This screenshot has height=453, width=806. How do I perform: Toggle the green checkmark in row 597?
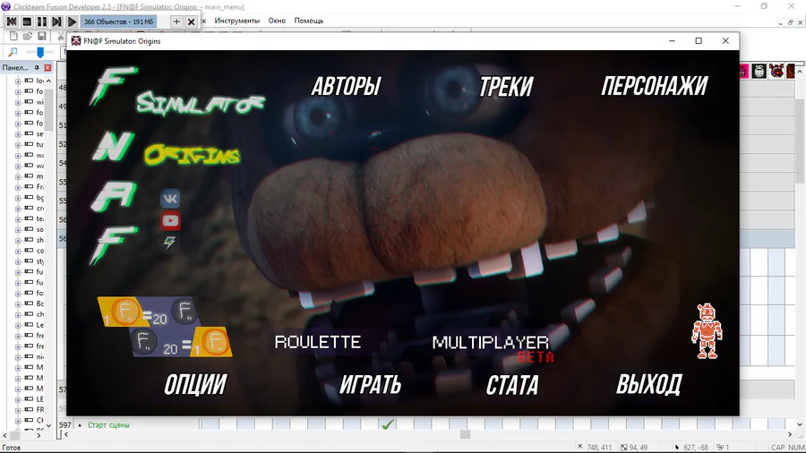(x=388, y=424)
